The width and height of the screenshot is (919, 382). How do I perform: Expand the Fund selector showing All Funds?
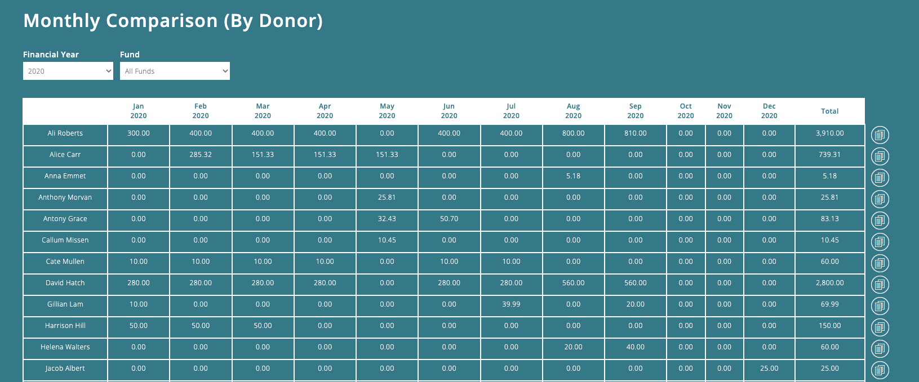click(175, 71)
